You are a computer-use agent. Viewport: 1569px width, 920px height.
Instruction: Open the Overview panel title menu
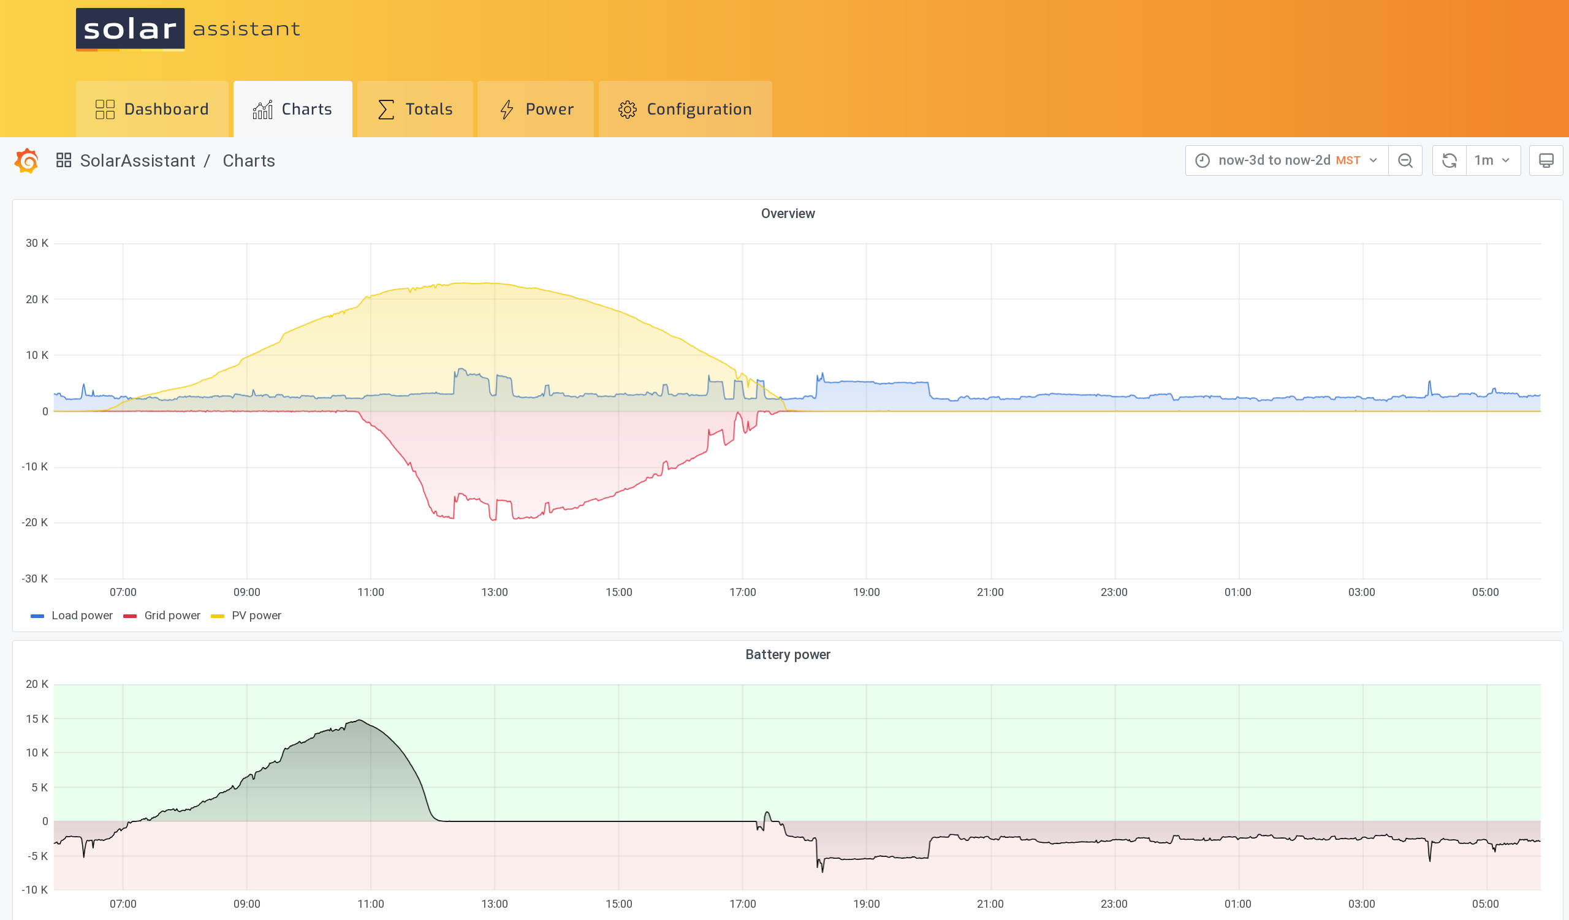tap(787, 213)
